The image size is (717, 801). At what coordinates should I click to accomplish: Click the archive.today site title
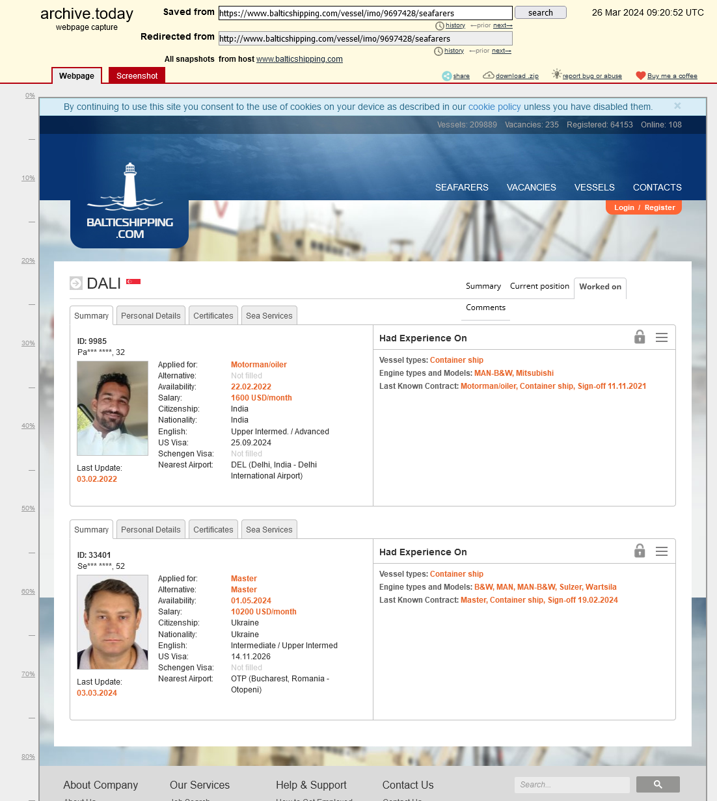click(x=87, y=14)
